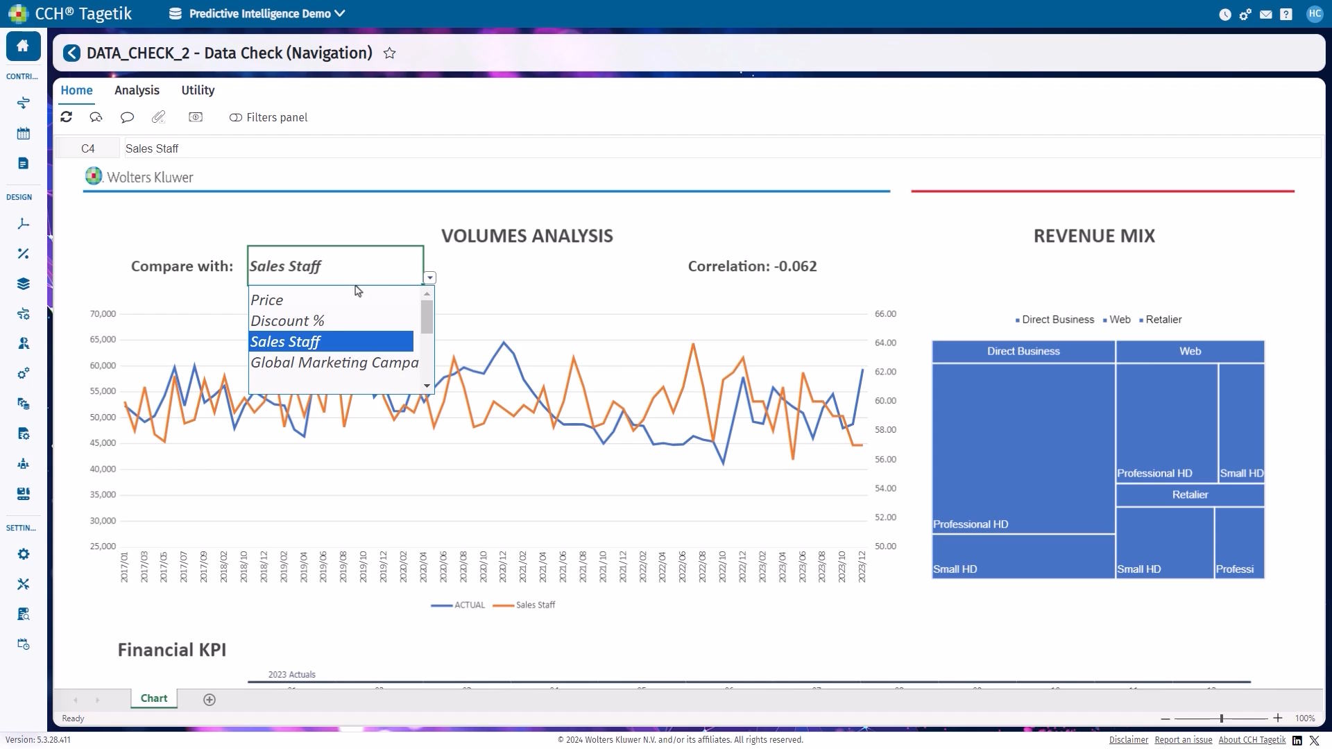Click the refresh icon in the toolbar
This screenshot has width=1332, height=749.
coord(67,117)
